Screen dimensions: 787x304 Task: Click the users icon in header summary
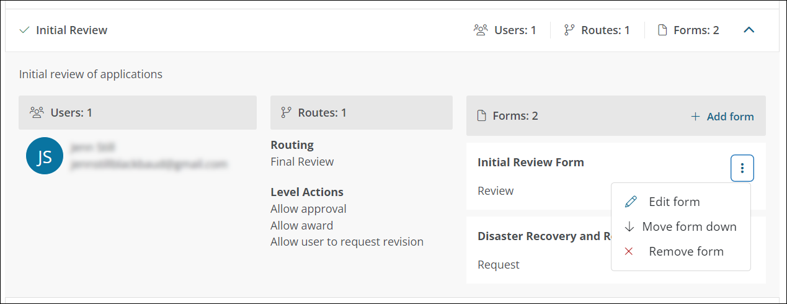[481, 30]
